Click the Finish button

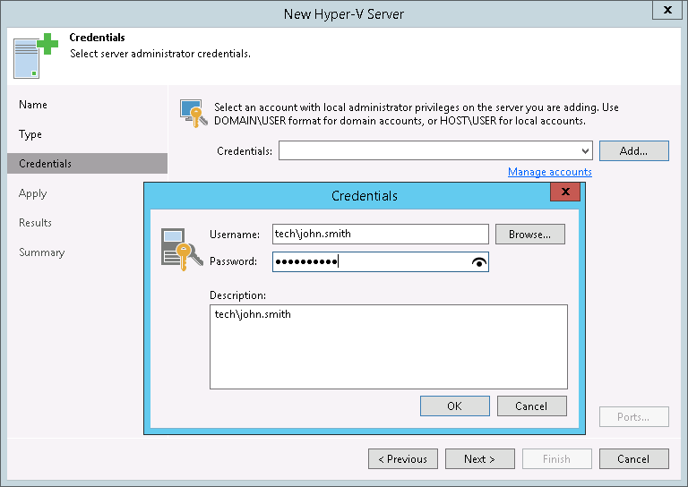click(x=557, y=459)
